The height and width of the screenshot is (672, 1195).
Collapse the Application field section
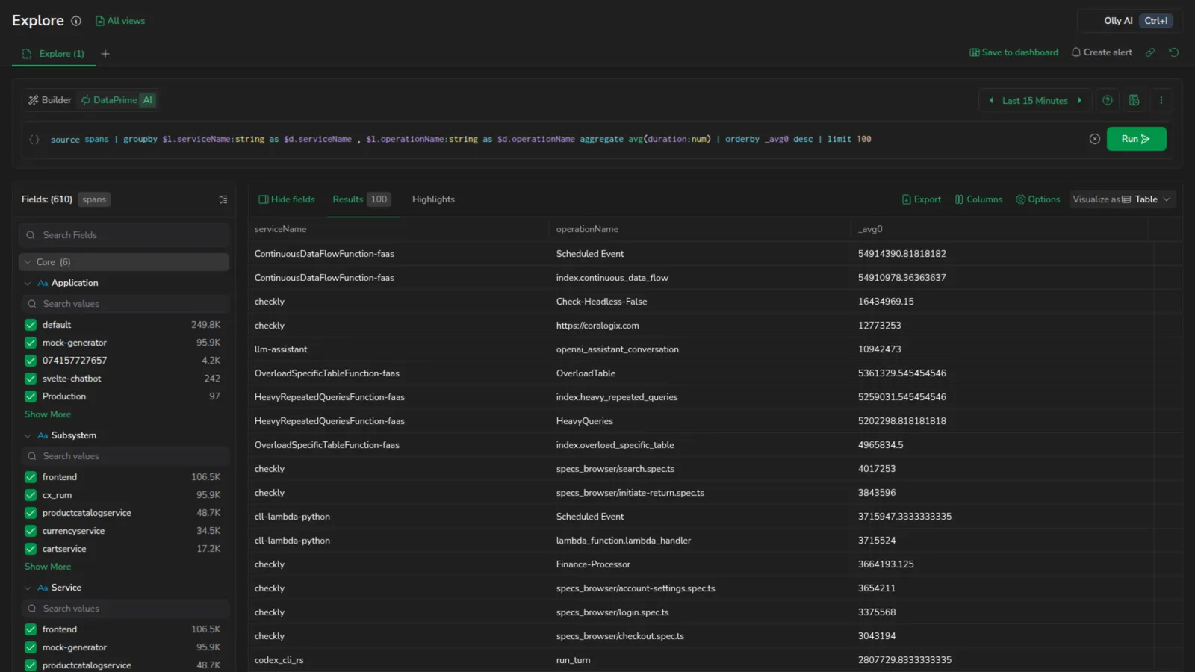[28, 283]
